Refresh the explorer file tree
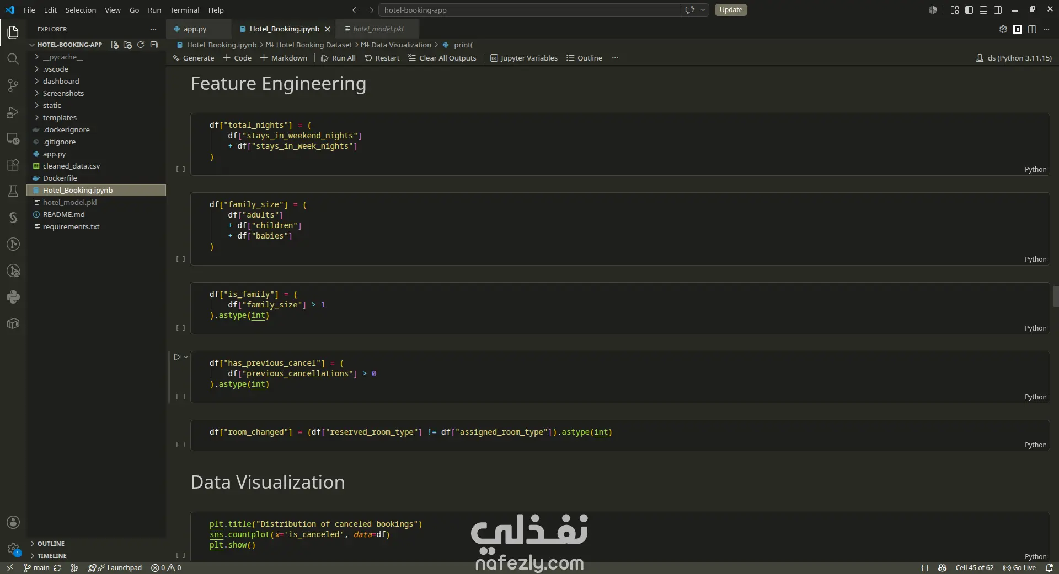The height and width of the screenshot is (574, 1059). pyautogui.click(x=141, y=45)
